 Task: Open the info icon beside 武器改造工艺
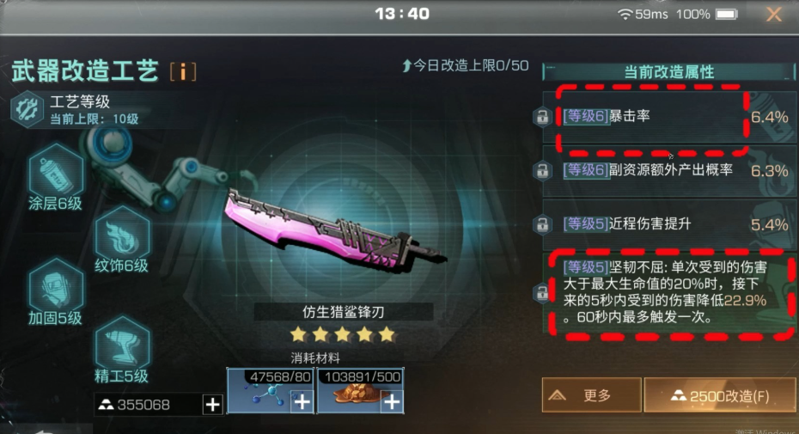(183, 71)
